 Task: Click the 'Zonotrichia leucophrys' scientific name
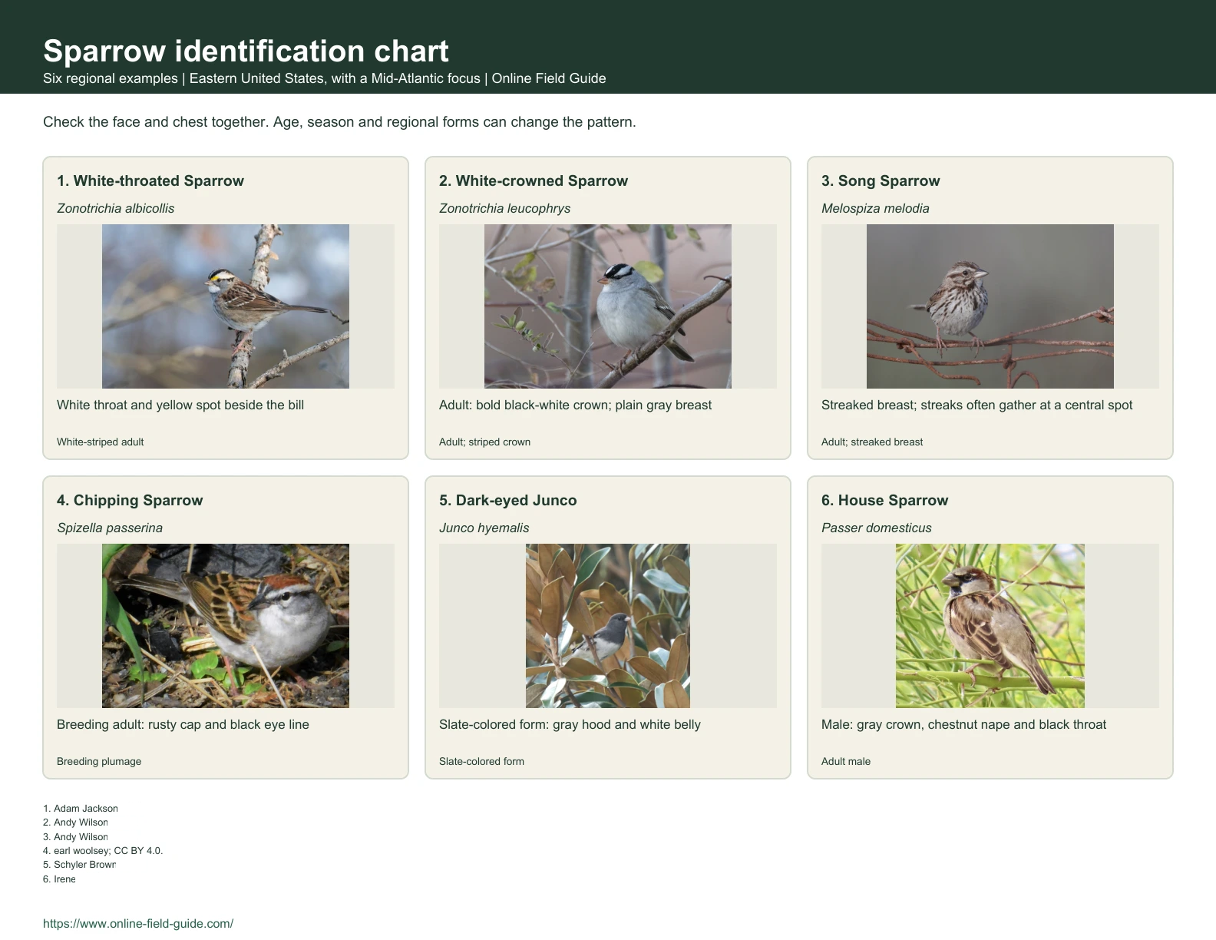[x=505, y=208]
